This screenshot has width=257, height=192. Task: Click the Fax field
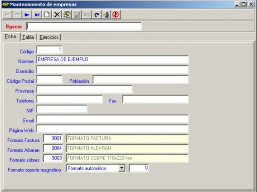[x=155, y=99]
